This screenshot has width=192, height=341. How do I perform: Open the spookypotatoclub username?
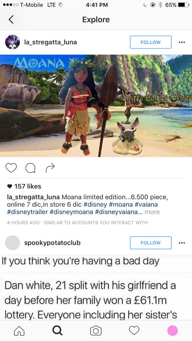pyautogui.click(x=52, y=243)
